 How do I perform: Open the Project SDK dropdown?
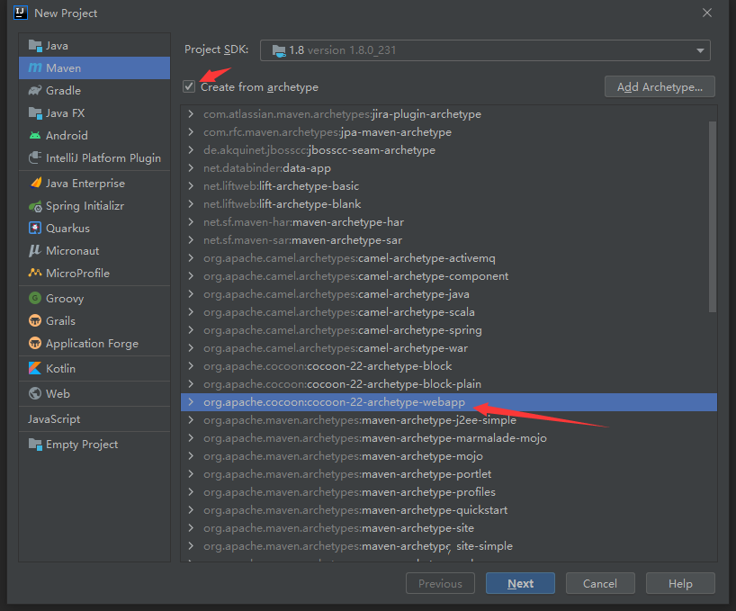(485, 50)
